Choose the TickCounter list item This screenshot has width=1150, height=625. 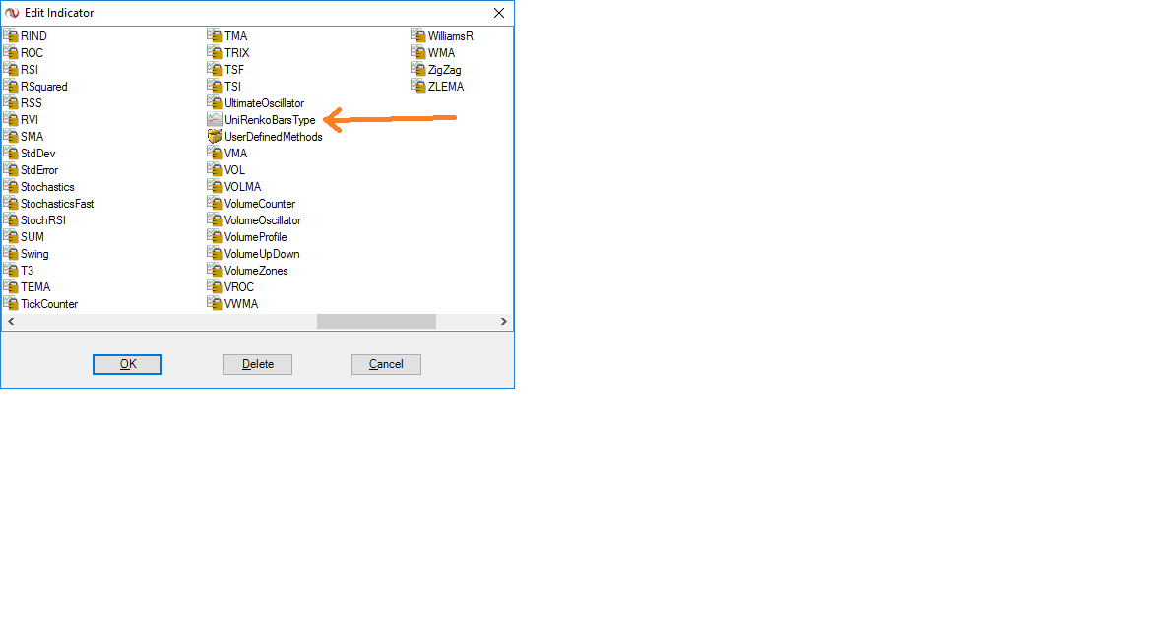(x=49, y=304)
